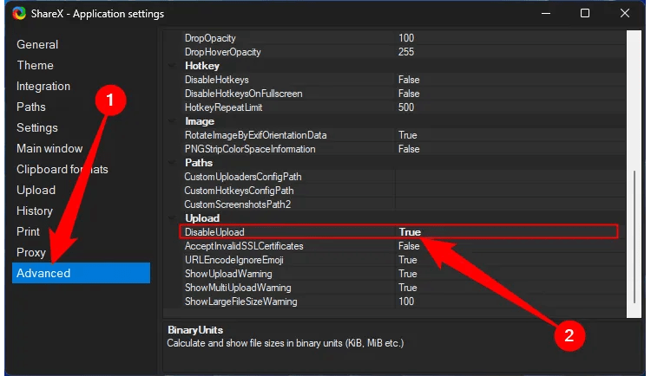The image size is (651, 376).
Task: Click the CustomScreenshotsPath2 empty value field
Action: 510,204
